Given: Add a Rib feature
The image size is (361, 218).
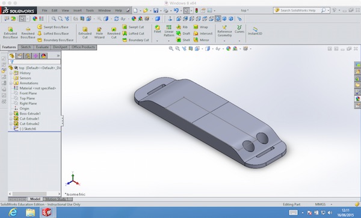Looking at the screenshot, I should coord(182,27).
